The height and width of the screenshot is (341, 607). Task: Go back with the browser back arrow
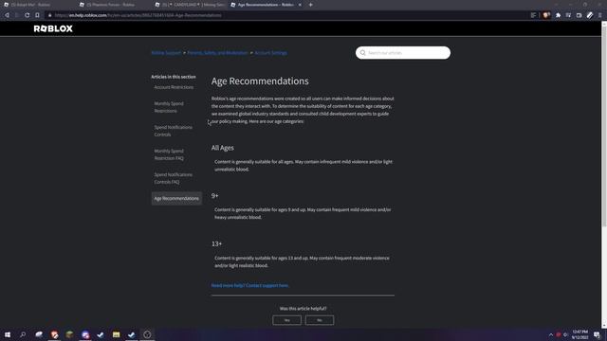coord(7,15)
